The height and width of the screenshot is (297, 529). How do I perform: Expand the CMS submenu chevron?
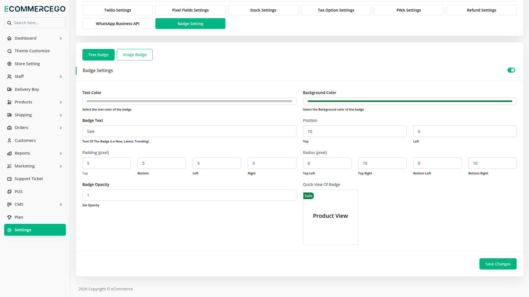click(61, 205)
